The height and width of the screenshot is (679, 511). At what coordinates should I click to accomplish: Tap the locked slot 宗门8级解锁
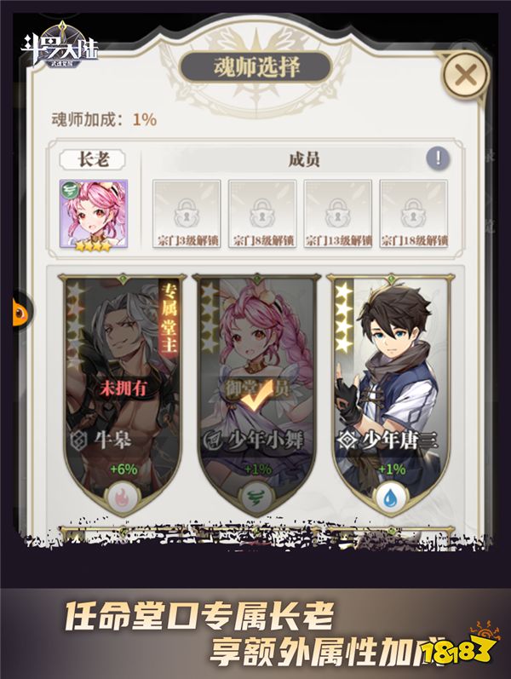[262, 215]
